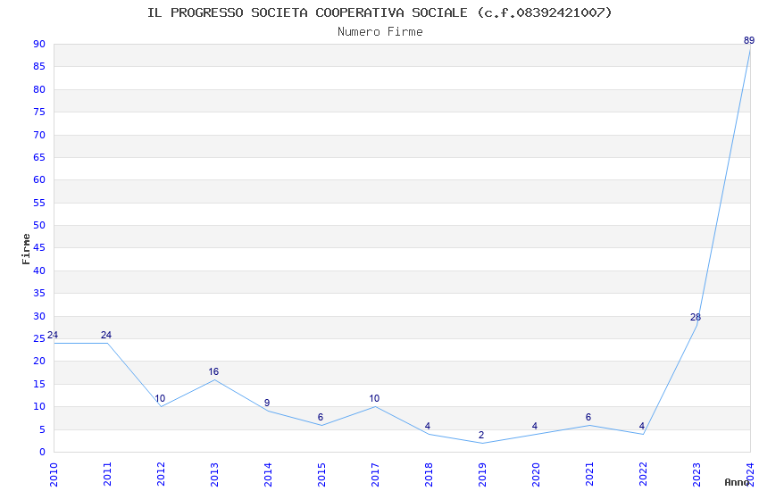Click the y-axis tick 65
Image resolution: width=759 pixels, height=491 pixels.
tap(39, 157)
